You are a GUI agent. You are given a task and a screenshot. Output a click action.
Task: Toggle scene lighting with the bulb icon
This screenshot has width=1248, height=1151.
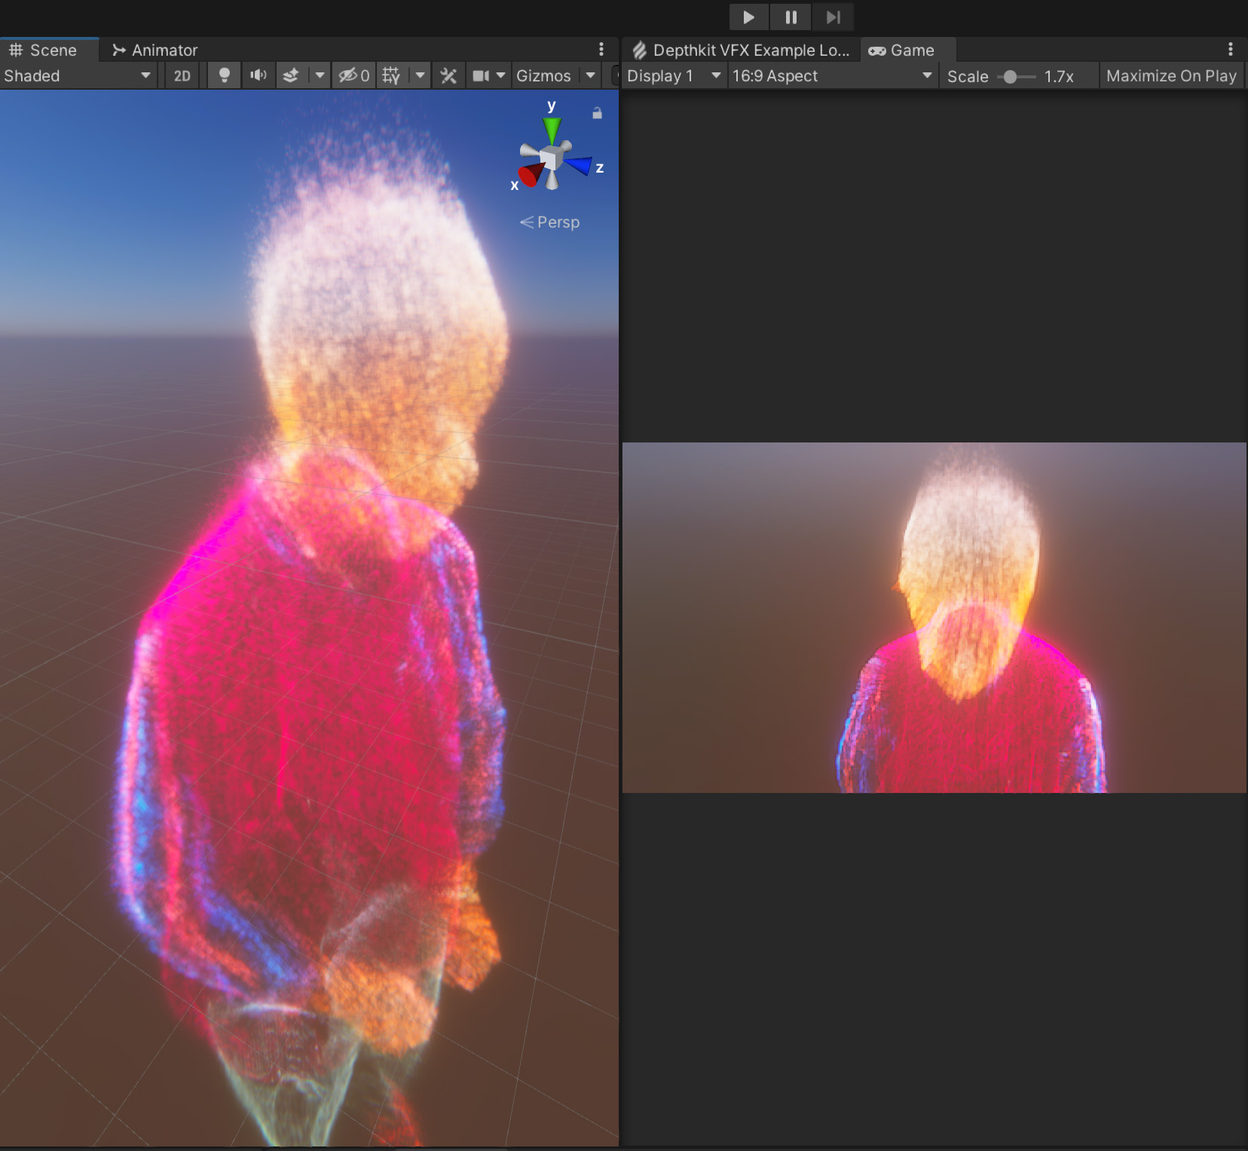click(x=223, y=75)
